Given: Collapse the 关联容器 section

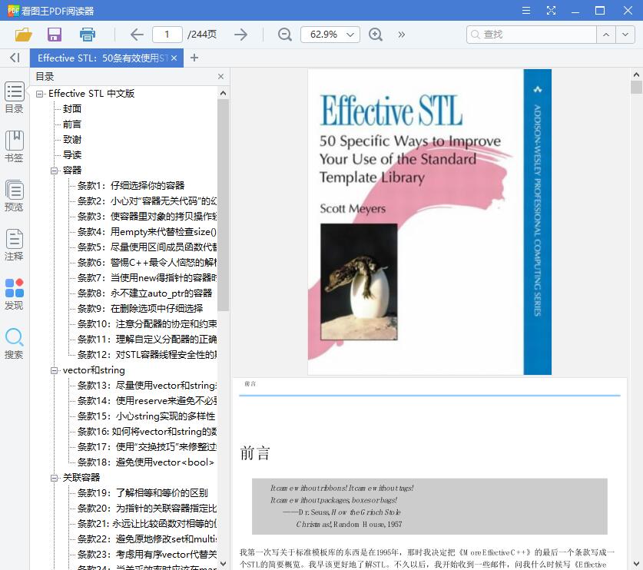Looking at the screenshot, I should click(54, 478).
